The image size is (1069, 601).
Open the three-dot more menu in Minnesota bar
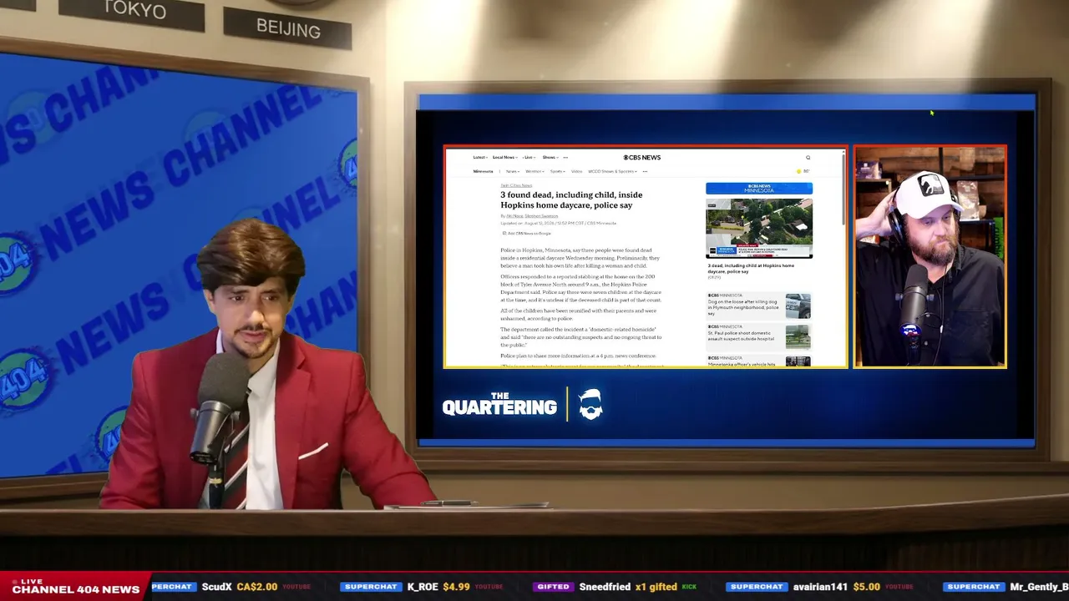click(644, 171)
